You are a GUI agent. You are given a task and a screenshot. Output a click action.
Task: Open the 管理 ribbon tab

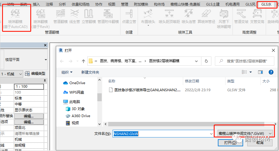[x=125, y=4]
